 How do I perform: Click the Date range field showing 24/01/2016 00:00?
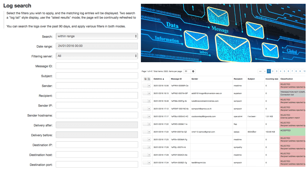97,46
